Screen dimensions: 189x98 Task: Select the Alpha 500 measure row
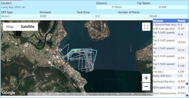coord(170,76)
